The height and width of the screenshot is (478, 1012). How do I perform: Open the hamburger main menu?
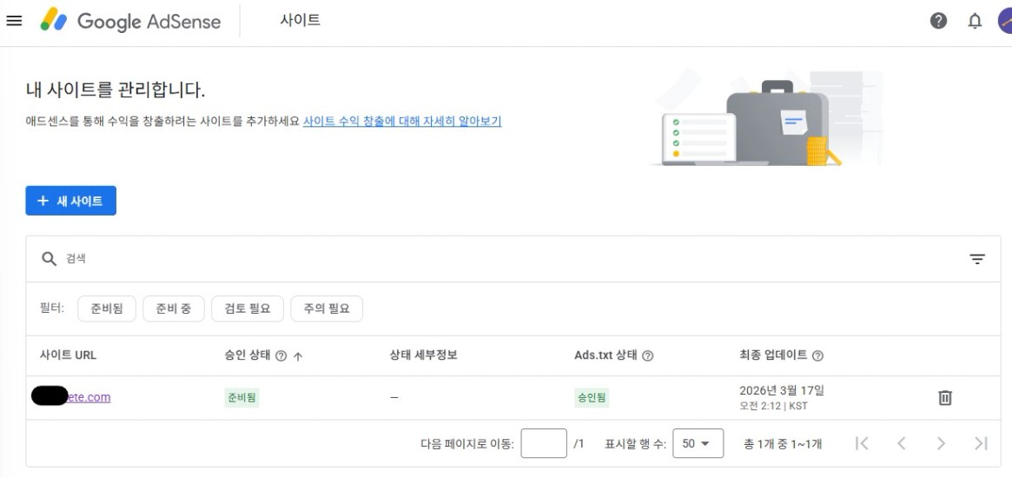pyautogui.click(x=14, y=22)
